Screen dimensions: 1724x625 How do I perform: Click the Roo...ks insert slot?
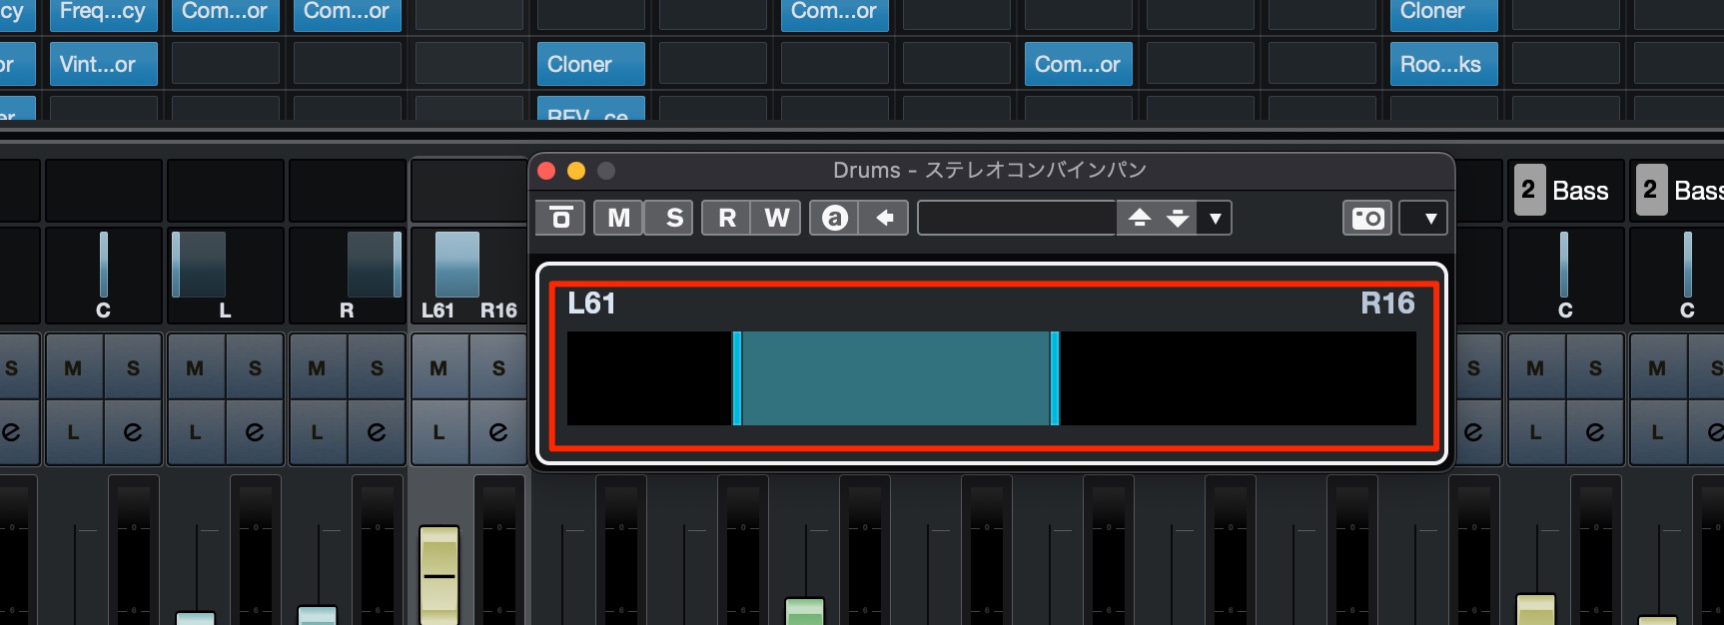(x=1443, y=64)
